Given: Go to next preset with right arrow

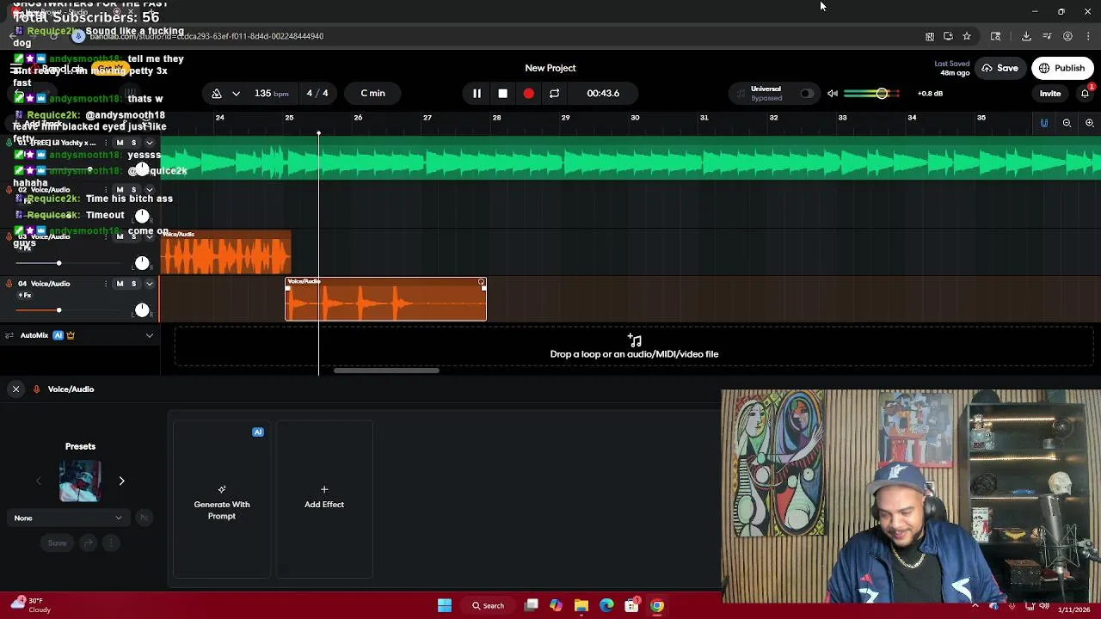Looking at the screenshot, I should tap(121, 481).
